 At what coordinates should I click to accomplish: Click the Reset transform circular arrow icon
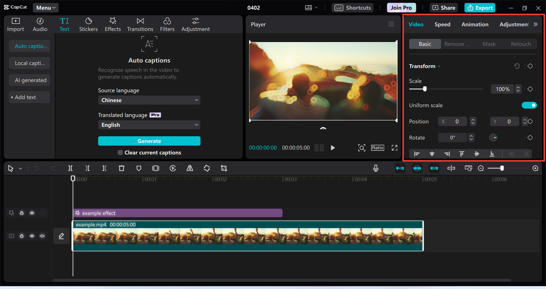(x=517, y=66)
